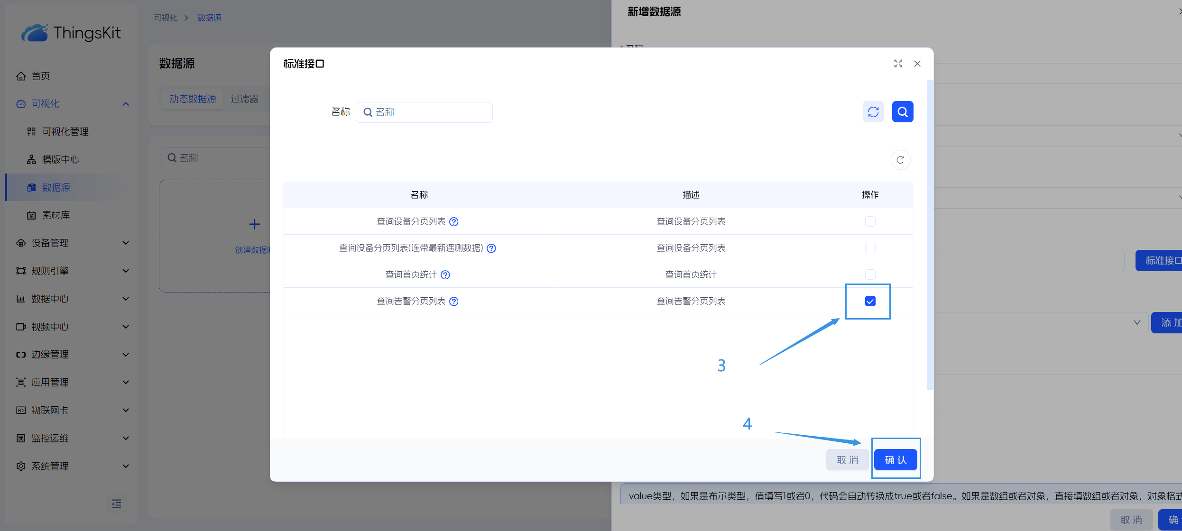
Task: Go to 首页 menu item
Action: click(x=40, y=76)
